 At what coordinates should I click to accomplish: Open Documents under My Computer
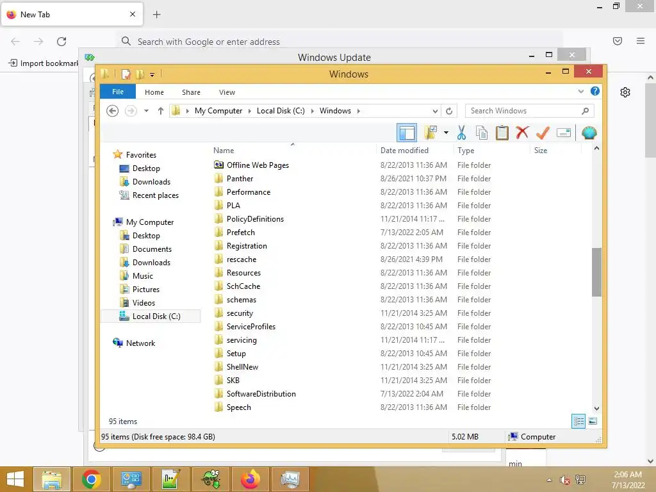pyautogui.click(x=152, y=249)
